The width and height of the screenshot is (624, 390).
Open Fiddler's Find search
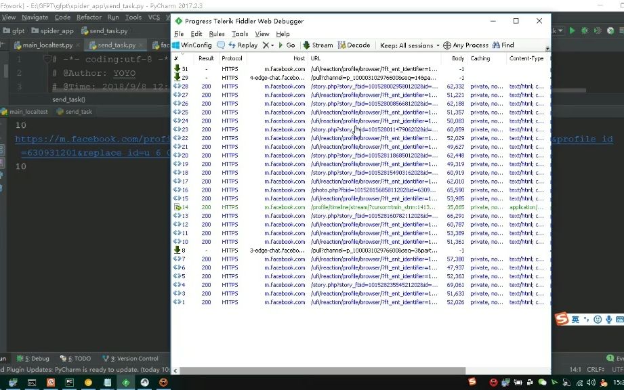501,45
